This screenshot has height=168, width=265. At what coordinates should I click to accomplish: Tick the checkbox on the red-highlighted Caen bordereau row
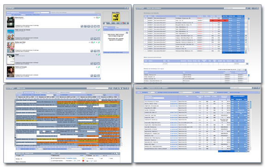pyautogui.click(x=246, y=21)
